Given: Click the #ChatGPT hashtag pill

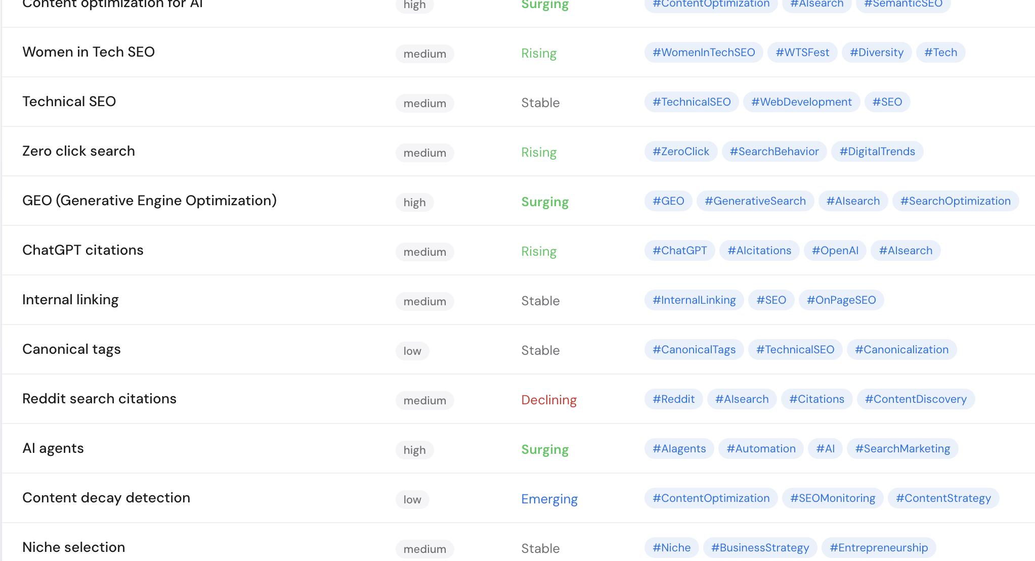Looking at the screenshot, I should [679, 250].
